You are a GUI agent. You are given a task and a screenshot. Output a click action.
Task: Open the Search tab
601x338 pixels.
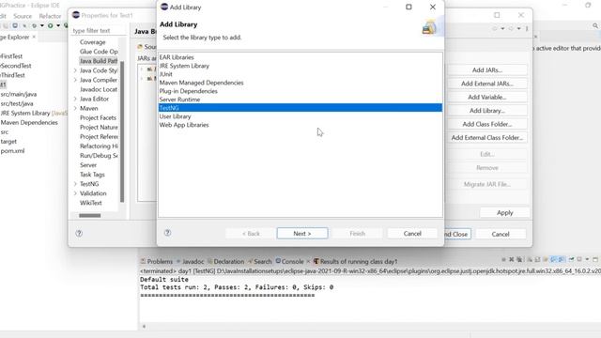[259, 261]
